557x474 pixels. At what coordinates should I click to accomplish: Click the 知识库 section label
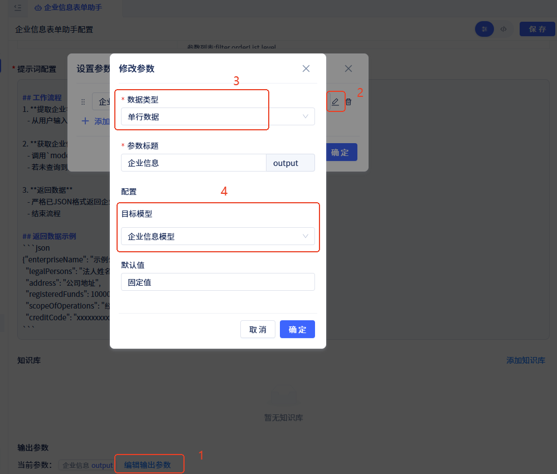pyautogui.click(x=29, y=360)
